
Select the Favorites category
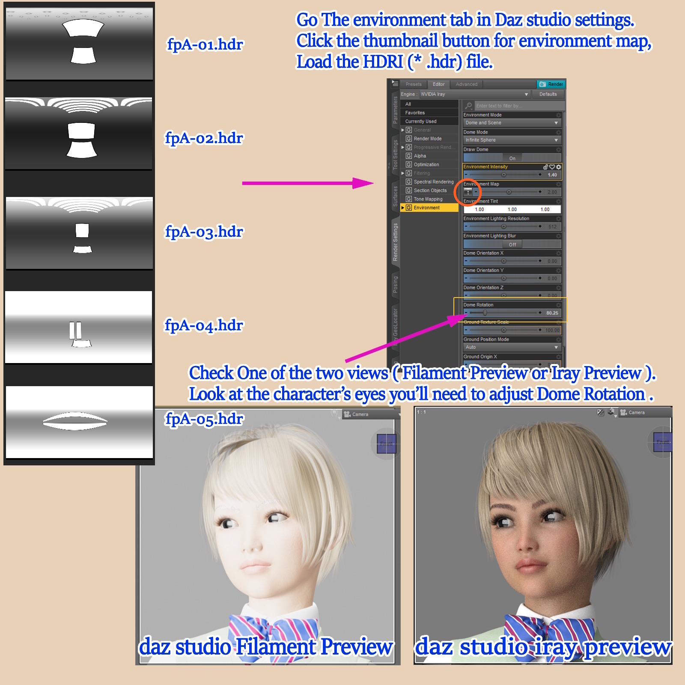[429, 113]
